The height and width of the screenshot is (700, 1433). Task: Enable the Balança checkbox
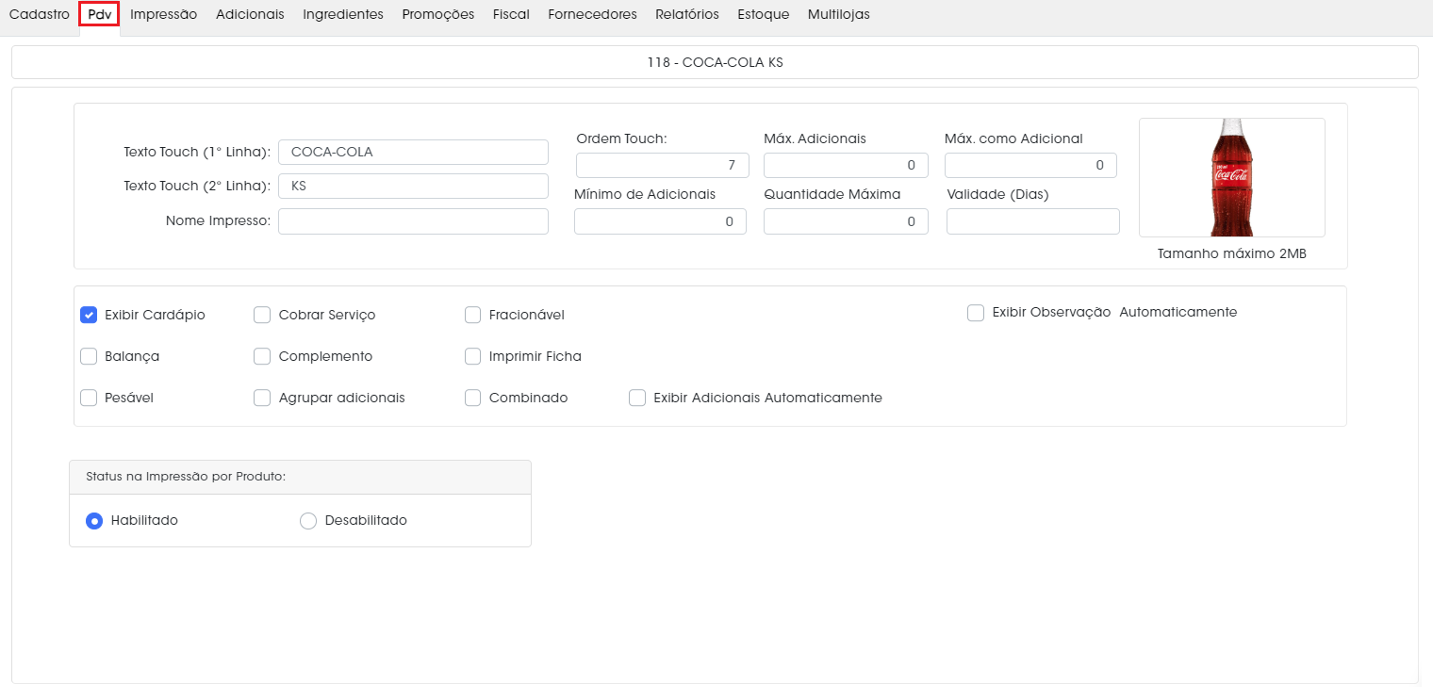click(89, 356)
